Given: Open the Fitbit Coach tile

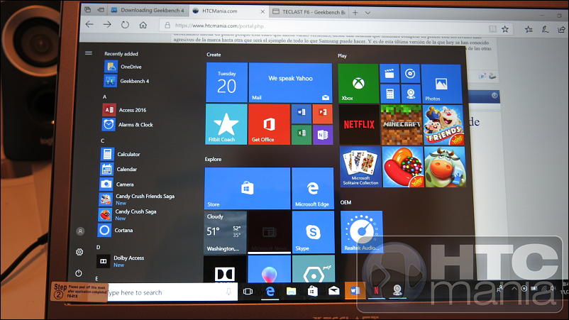Looking at the screenshot, I should 226,124.
